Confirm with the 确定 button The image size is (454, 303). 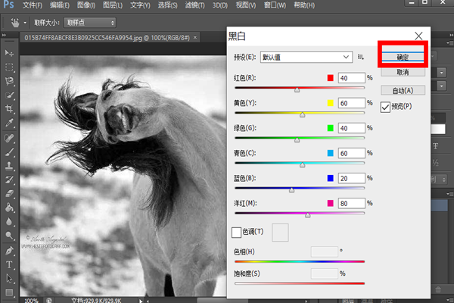(403, 57)
